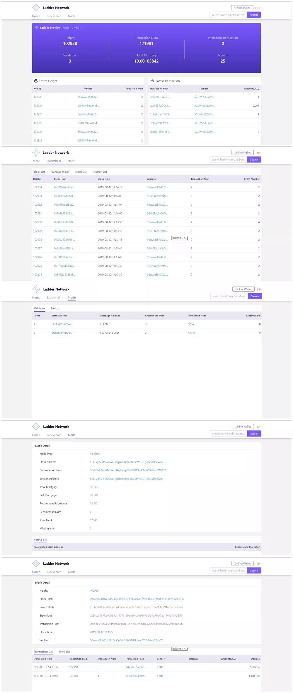
Task: Open height 102923 in Latest Height table
Action: click(38, 140)
